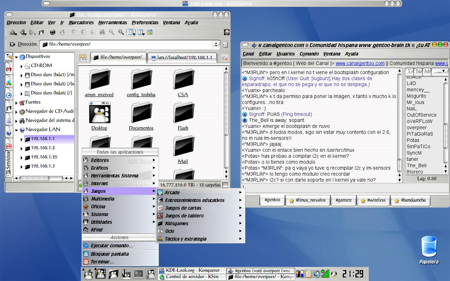
Task: Collapse the Navegador LAN tree node
Action: tap(16, 130)
